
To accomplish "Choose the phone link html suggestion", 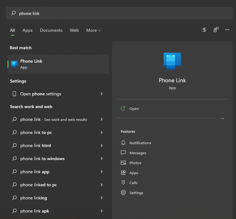I will pyautogui.click(x=58, y=145).
